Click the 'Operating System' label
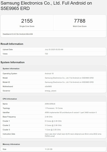 pos(10,73)
